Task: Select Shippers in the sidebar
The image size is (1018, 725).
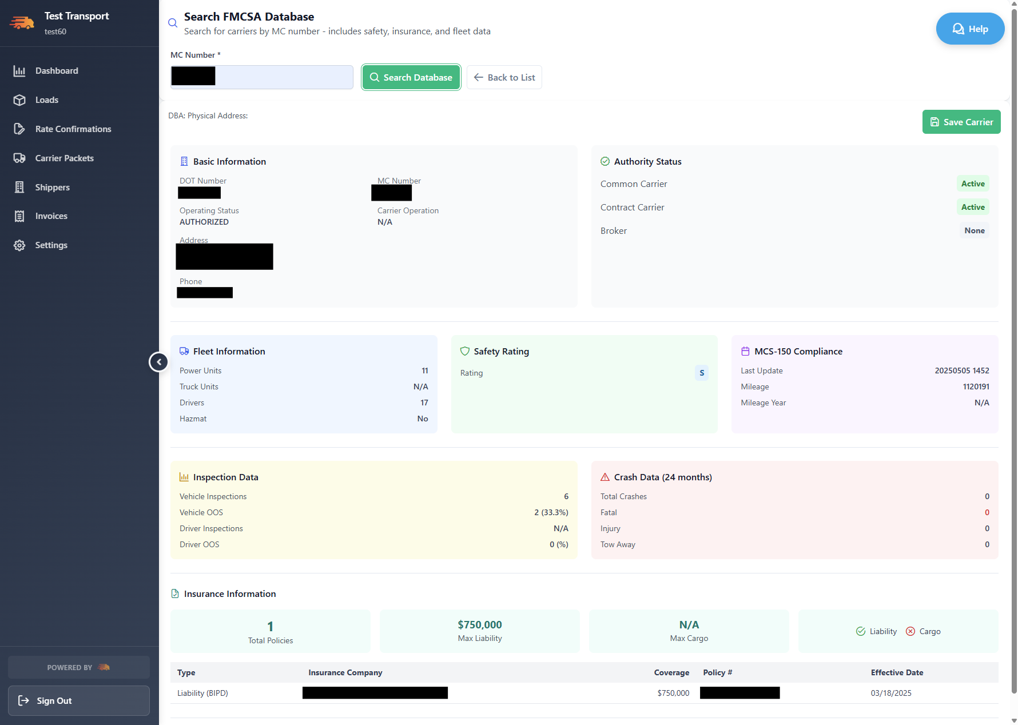Action: click(x=53, y=187)
